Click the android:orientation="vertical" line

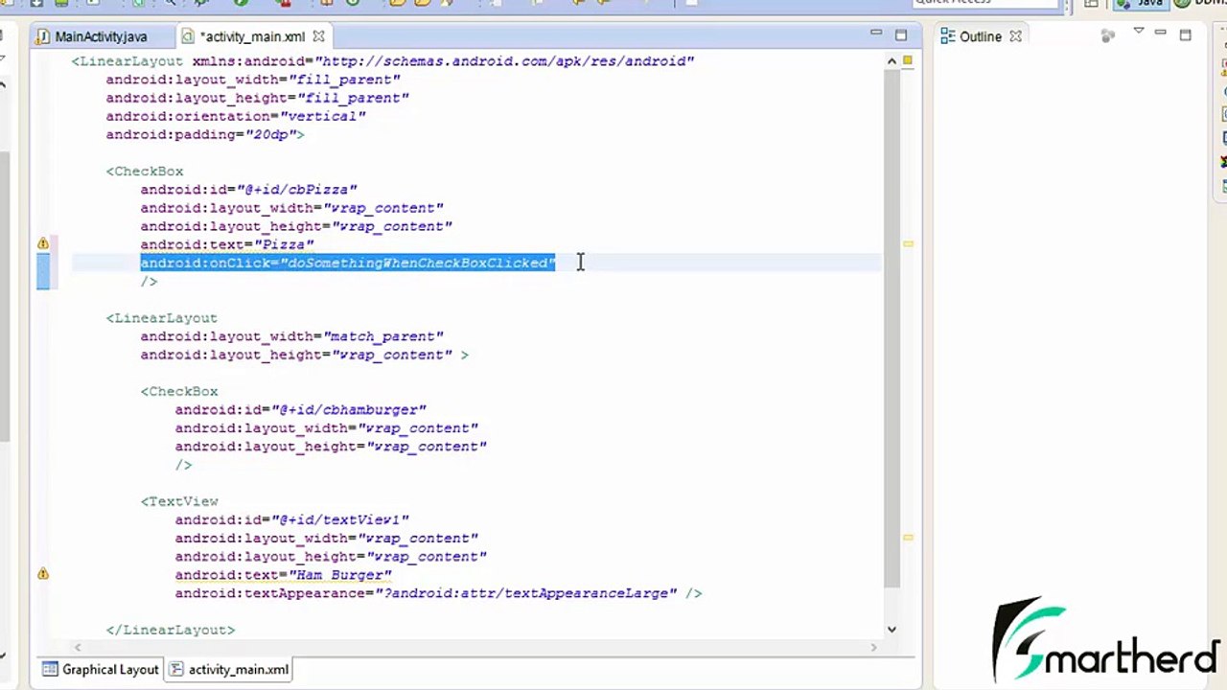tap(236, 116)
